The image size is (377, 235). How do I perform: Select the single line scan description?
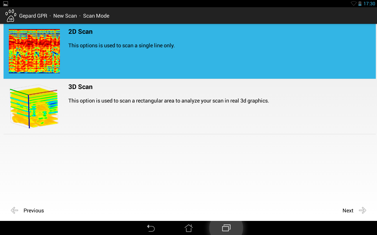point(122,46)
